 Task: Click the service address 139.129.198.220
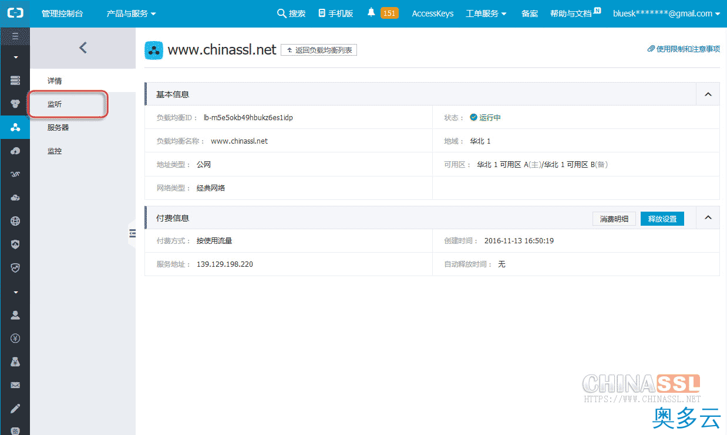[225, 264]
